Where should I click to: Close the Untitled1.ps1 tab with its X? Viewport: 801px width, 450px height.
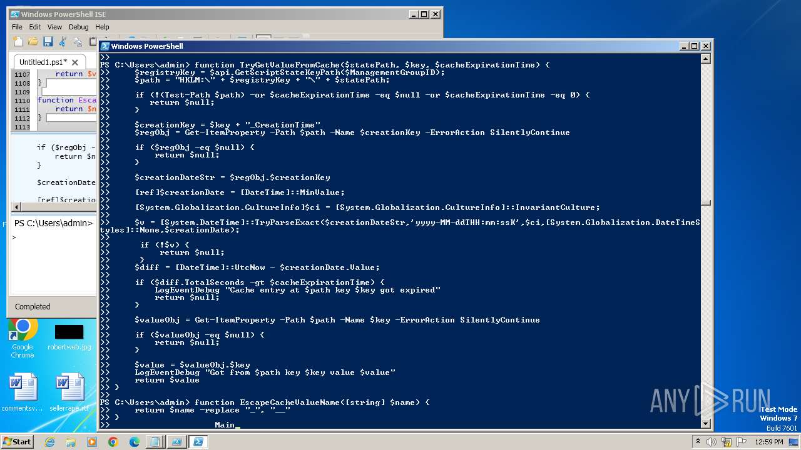point(75,62)
